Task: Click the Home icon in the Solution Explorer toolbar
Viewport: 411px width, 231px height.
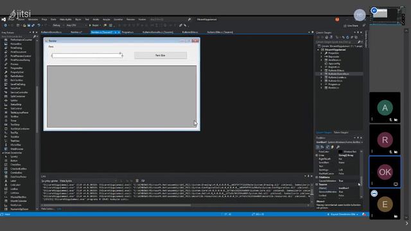Action: click(x=327, y=37)
